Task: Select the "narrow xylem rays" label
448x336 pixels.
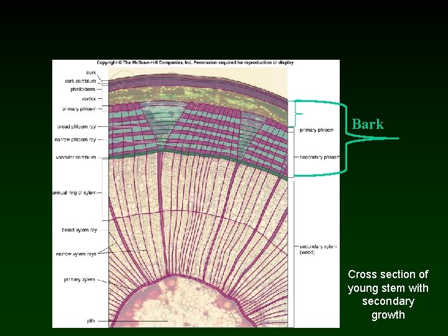Action: pyautogui.click(x=77, y=254)
